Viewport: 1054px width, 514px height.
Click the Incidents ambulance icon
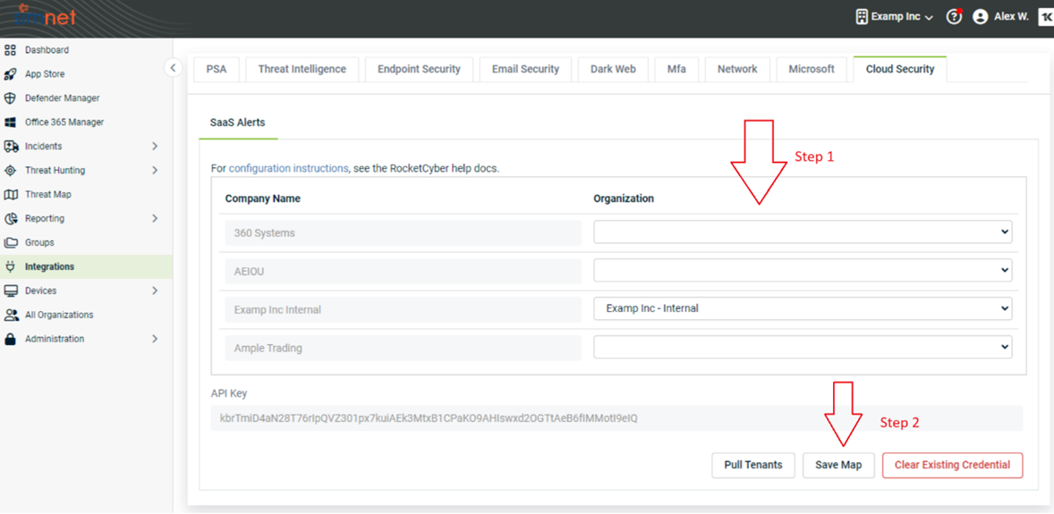point(10,146)
